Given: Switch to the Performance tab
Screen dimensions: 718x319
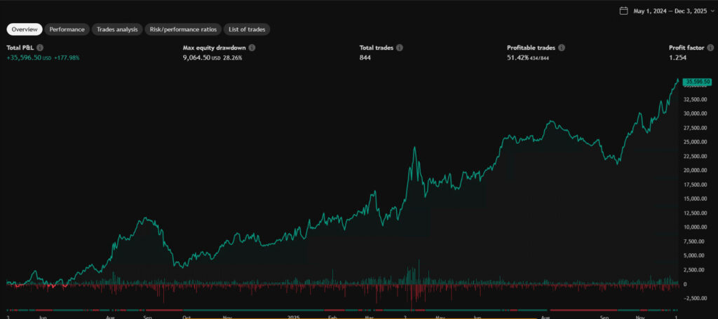Looking at the screenshot, I should tap(67, 29).
